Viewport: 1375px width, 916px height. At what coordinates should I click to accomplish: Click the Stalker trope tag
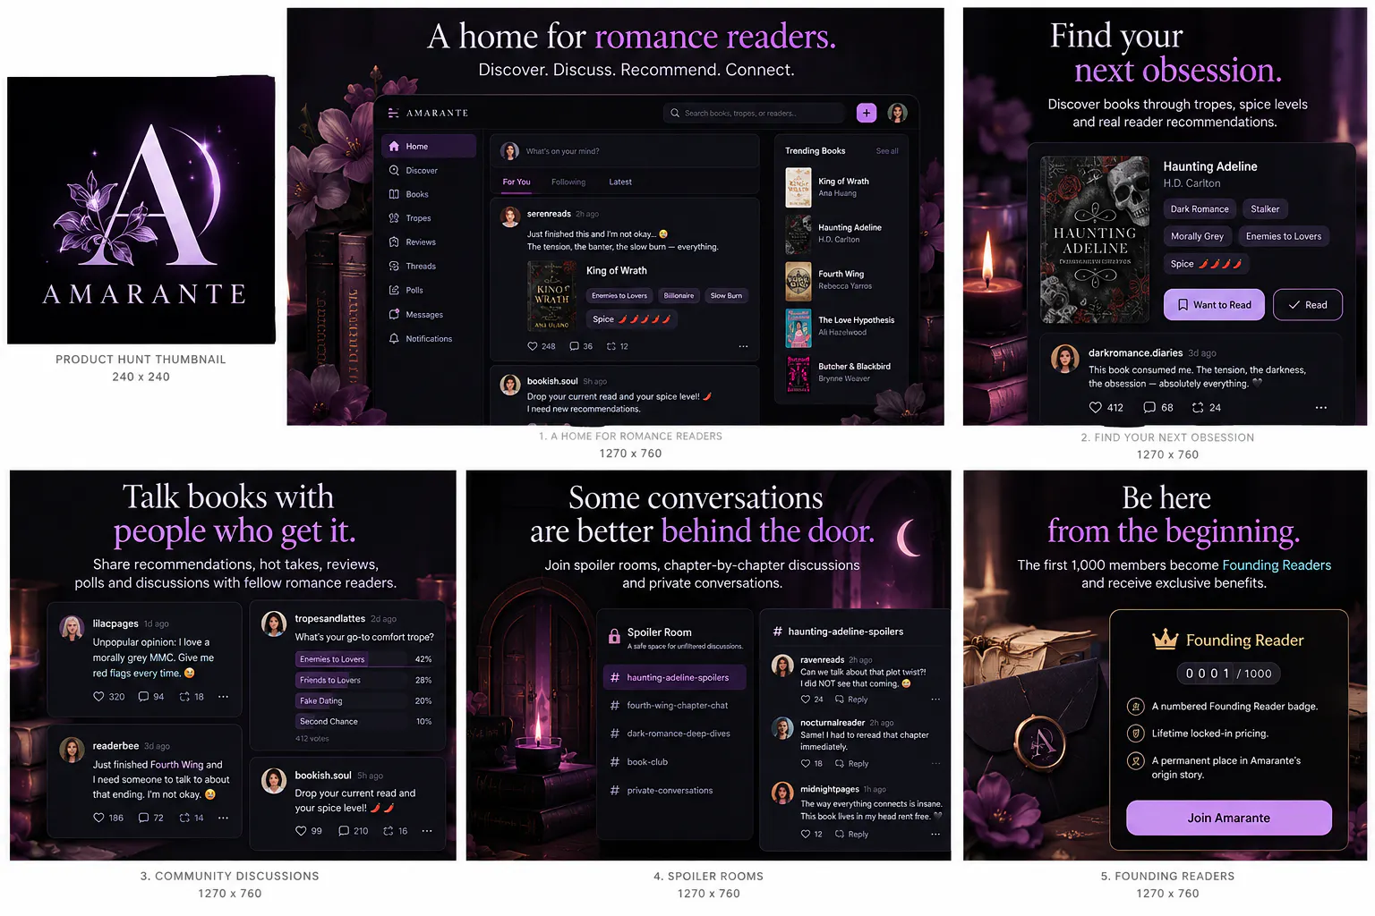pyautogui.click(x=1265, y=209)
